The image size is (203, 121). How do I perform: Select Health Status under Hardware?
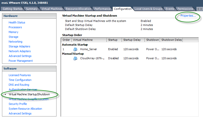coord(17,22)
